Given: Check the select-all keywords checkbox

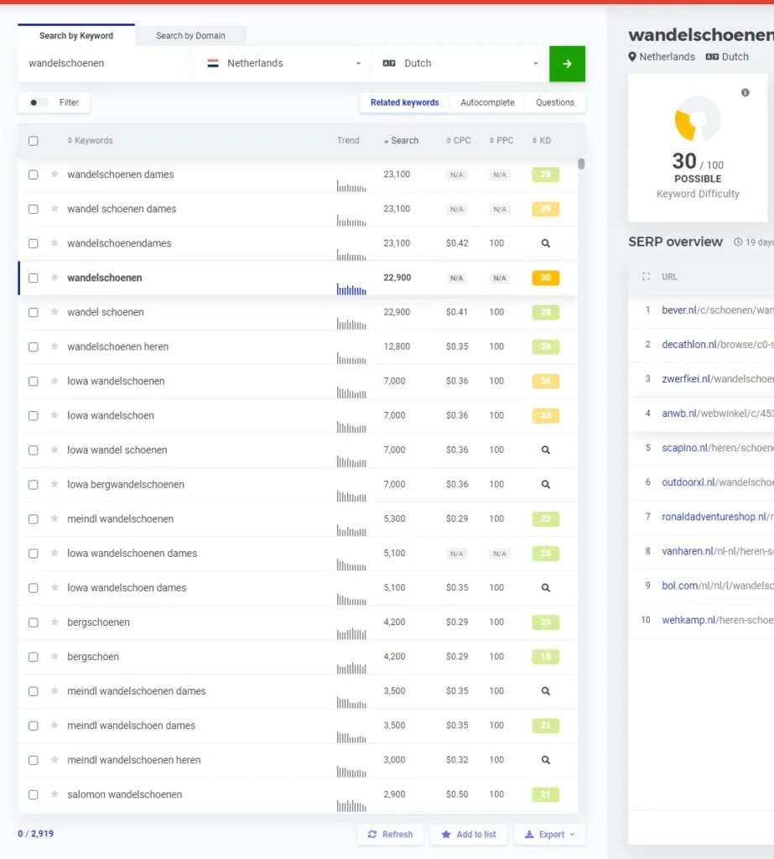Looking at the screenshot, I should tap(34, 141).
